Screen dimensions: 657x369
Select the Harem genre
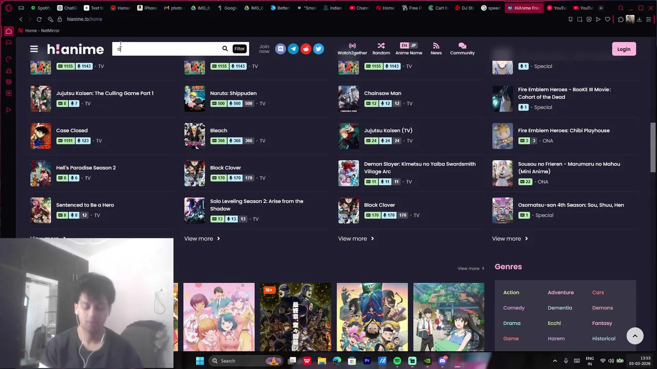point(556,339)
